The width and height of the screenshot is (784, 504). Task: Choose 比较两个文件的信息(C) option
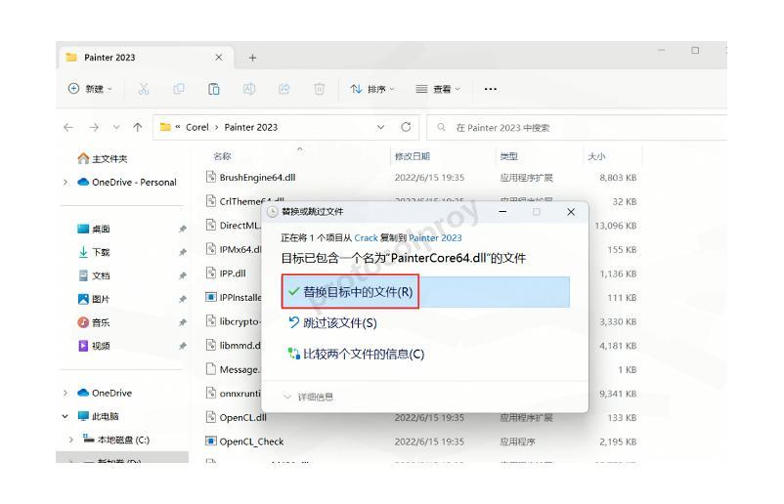click(356, 355)
